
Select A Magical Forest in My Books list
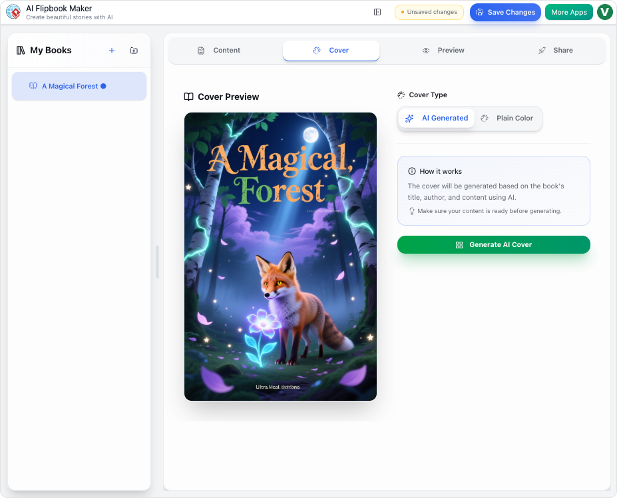(79, 86)
